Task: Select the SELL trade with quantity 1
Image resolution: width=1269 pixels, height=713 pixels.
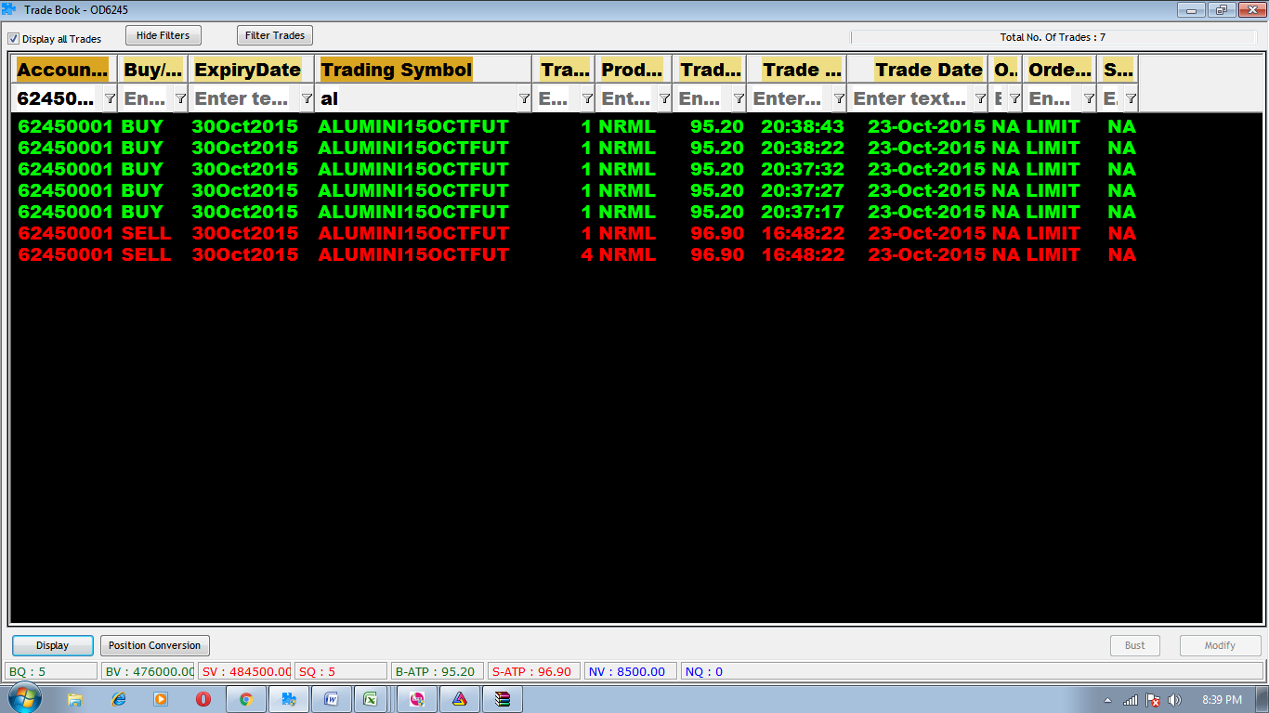Action: coord(576,233)
